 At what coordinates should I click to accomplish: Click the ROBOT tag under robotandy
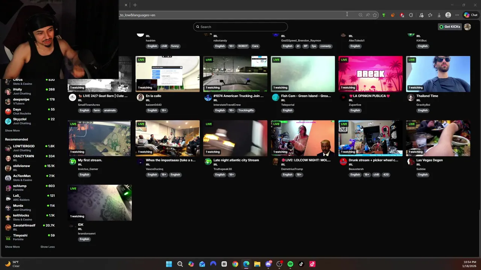(243, 46)
